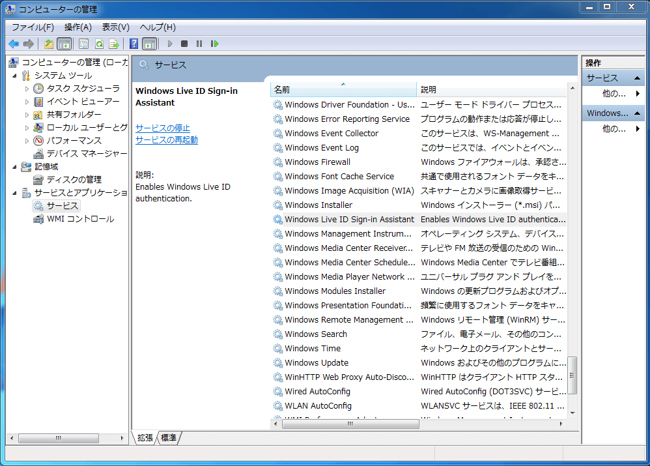Select the タスク スケジューラ clock icon
The image size is (650, 466).
(38, 89)
